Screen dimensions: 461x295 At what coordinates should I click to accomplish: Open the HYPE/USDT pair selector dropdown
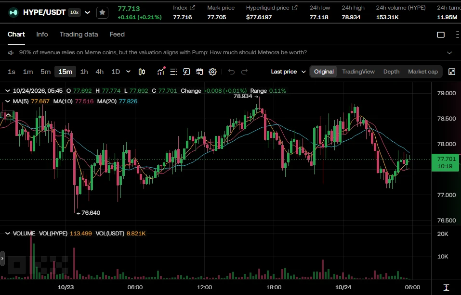(87, 12)
